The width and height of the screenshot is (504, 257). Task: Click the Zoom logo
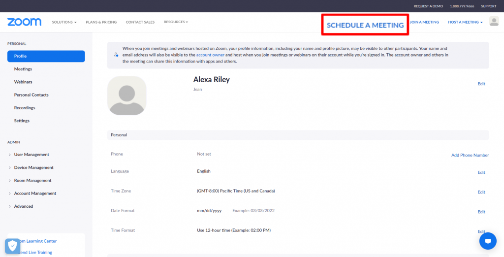pyautogui.click(x=24, y=22)
